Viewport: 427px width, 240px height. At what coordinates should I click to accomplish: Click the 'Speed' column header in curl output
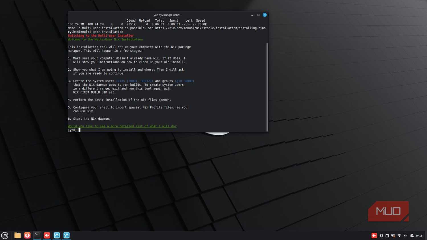201,20
